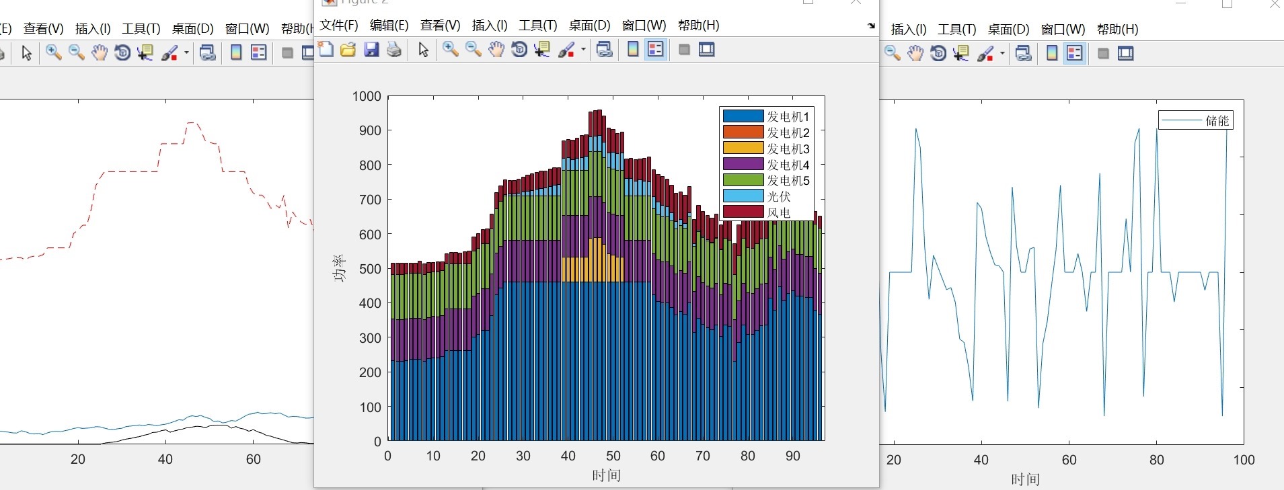Image resolution: width=1284 pixels, height=490 pixels.
Task: Open the 文件(F) menu in Figure 2
Action: 339,26
